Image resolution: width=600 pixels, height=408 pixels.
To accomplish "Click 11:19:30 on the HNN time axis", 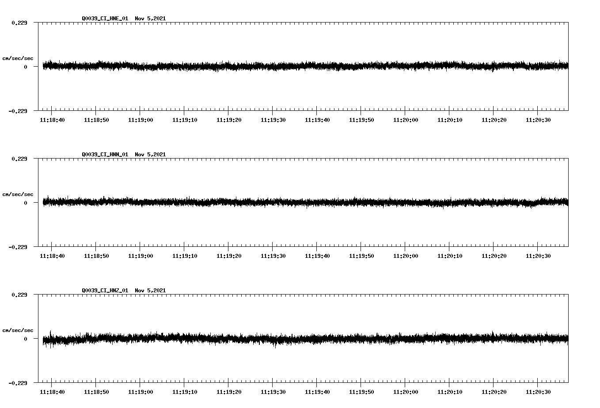I will [x=273, y=256].
